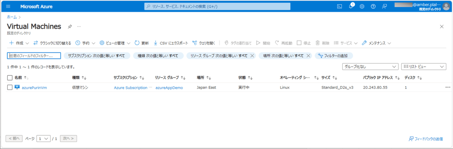Open the azureAppDemo resource group link
The width and height of the screenshot is (453, 149).
(x=169, y=88)
